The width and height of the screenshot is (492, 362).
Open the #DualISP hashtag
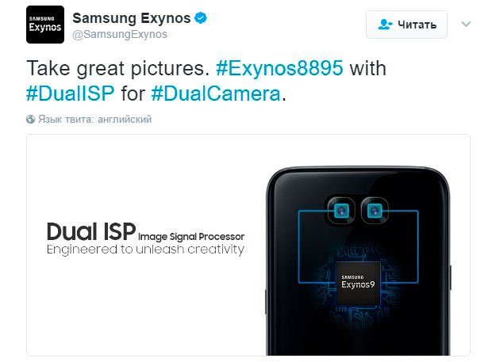pyautogui.click(x=71, y=93)
